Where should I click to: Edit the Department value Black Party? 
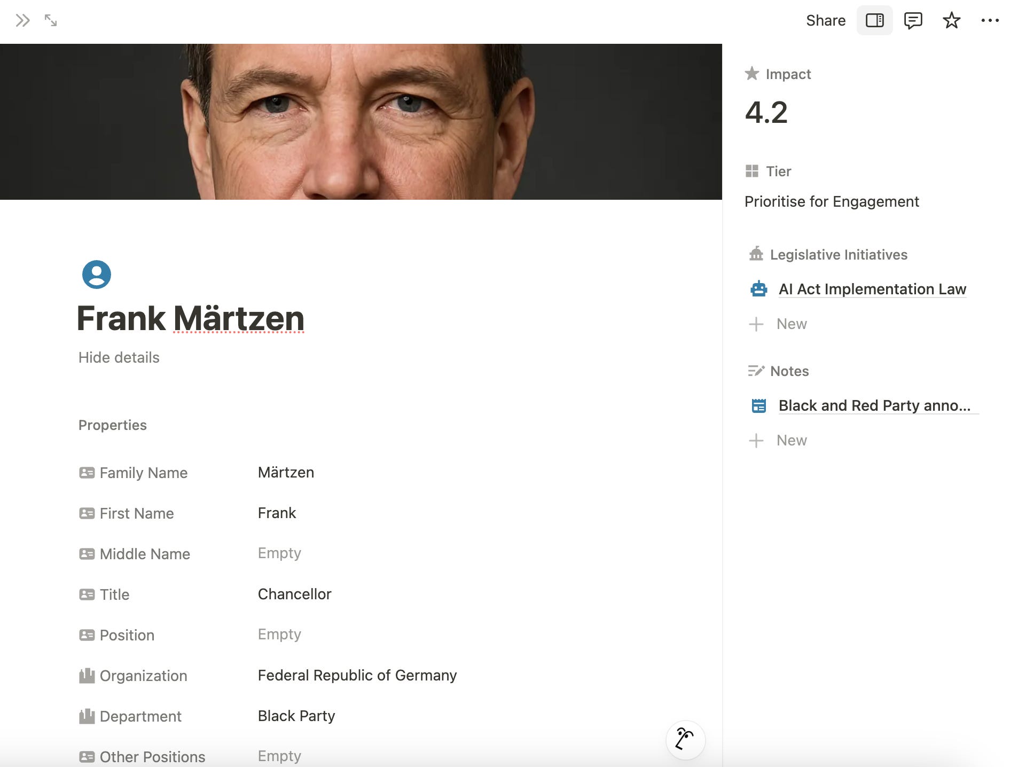click(296, 716)
